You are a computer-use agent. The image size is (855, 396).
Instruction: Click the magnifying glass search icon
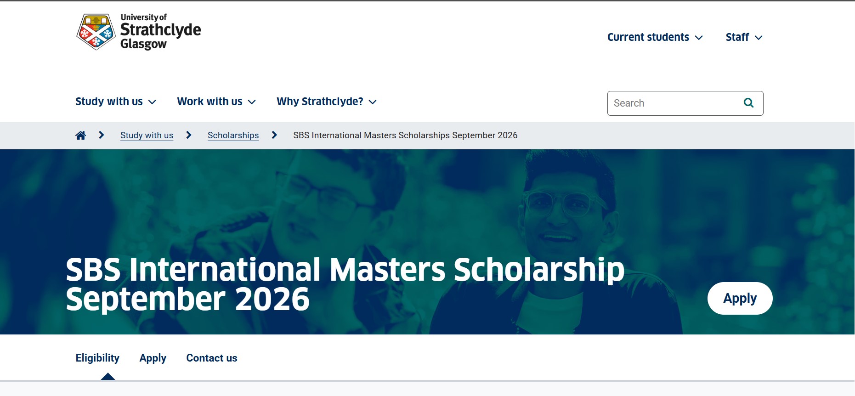749,103
